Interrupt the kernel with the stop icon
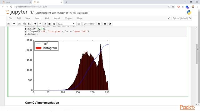Image resolution: width=200 pixels, height=112 pixels. [49, 24]
